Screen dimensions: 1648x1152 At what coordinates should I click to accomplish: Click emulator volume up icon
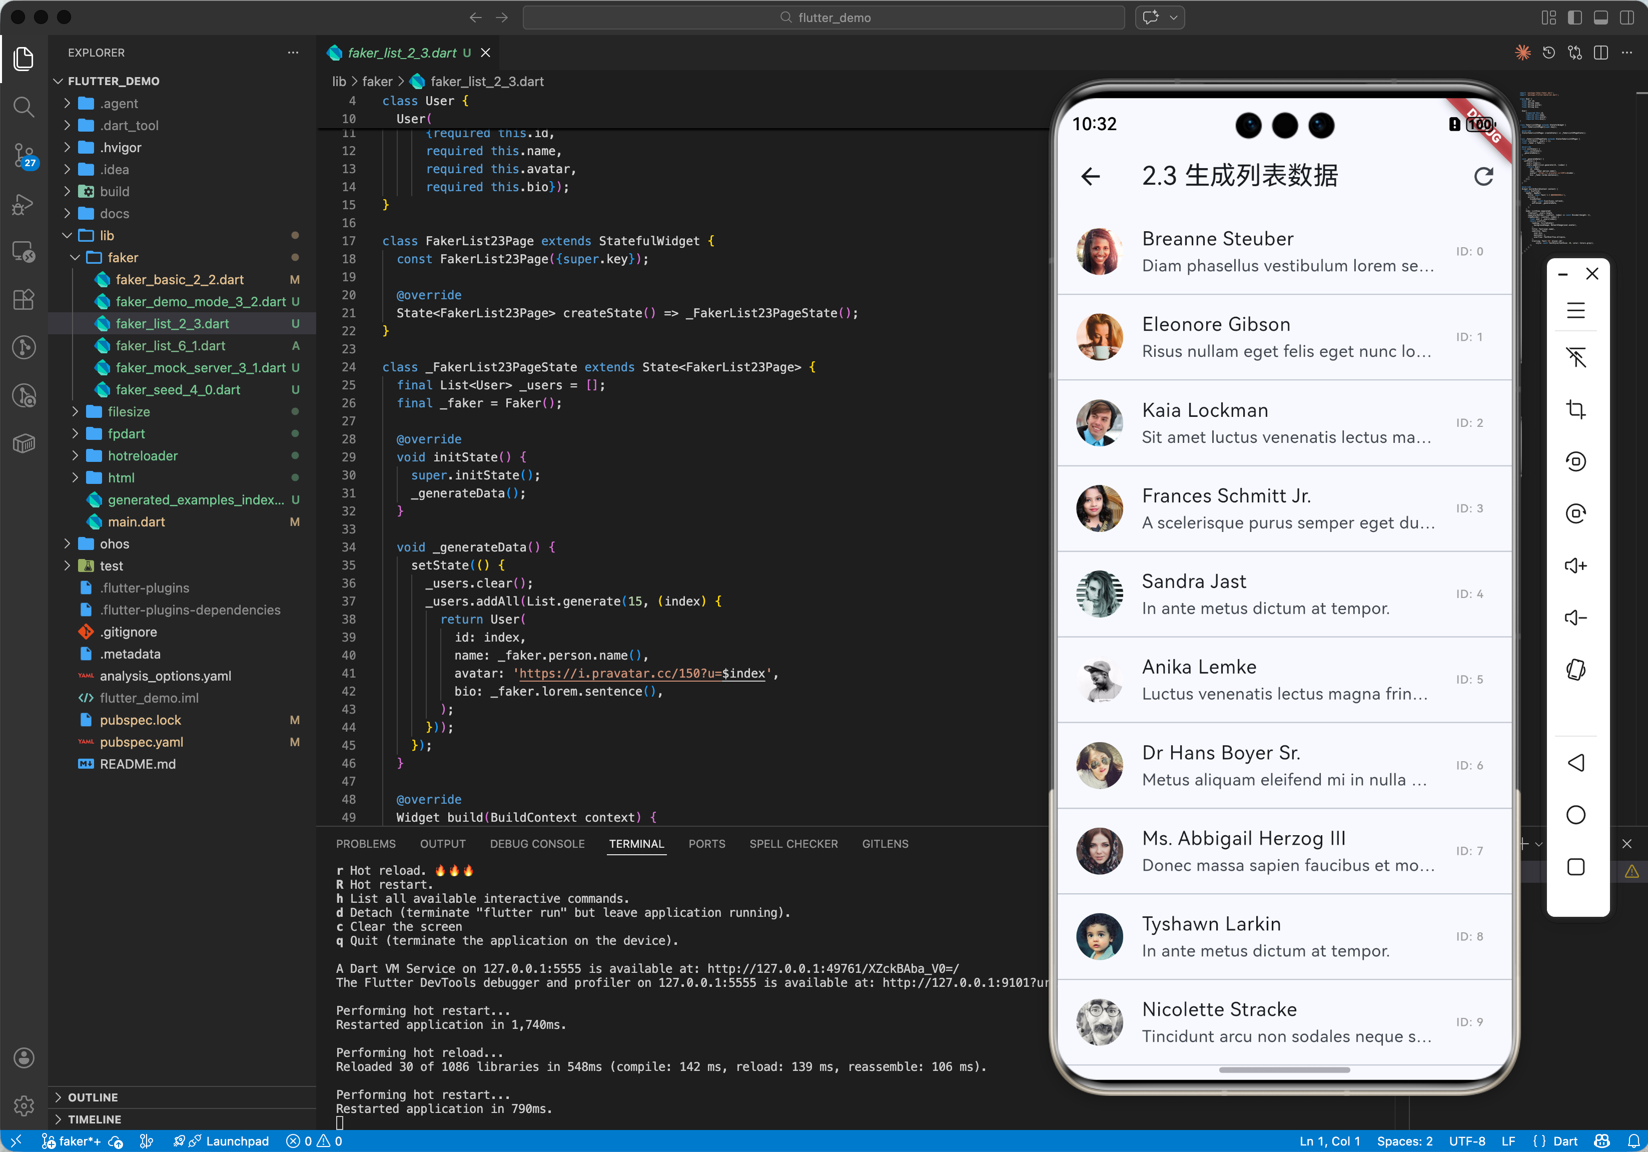tap(1575, 565)
